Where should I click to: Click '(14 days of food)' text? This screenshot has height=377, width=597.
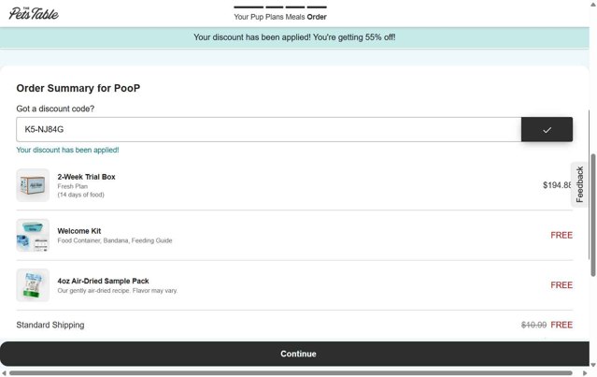click(x=80, y=195)
